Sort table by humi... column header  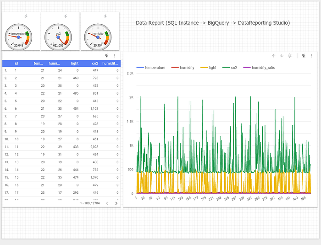click(x=54, y=63)
